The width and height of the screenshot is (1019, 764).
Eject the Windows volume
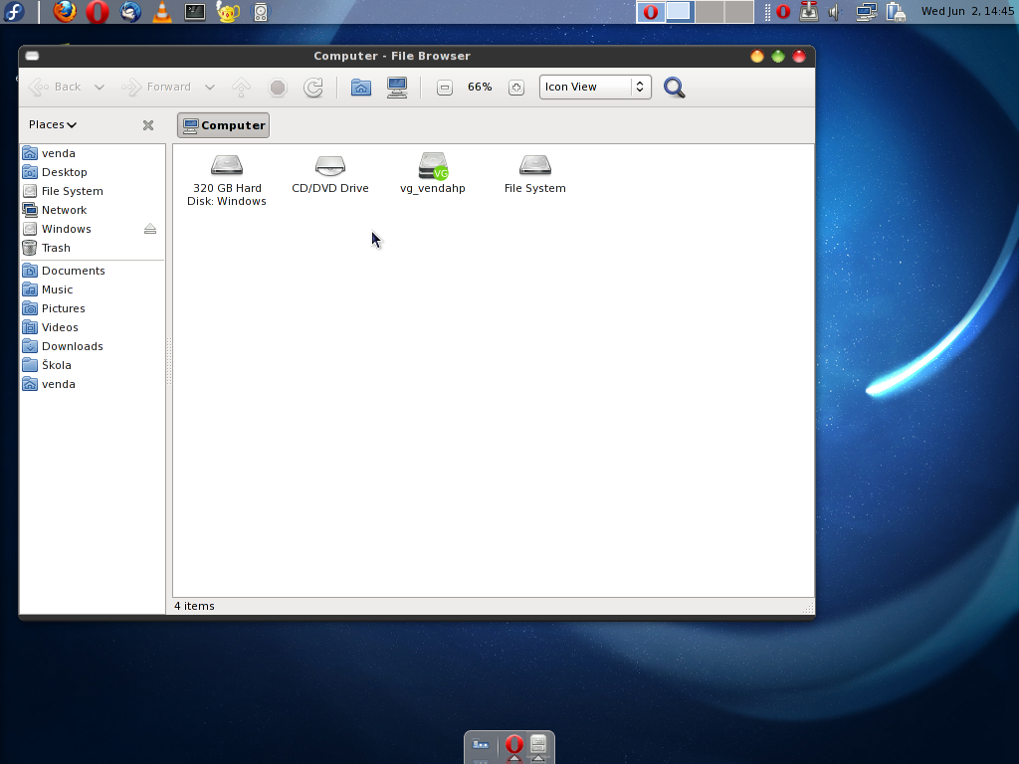150,229
